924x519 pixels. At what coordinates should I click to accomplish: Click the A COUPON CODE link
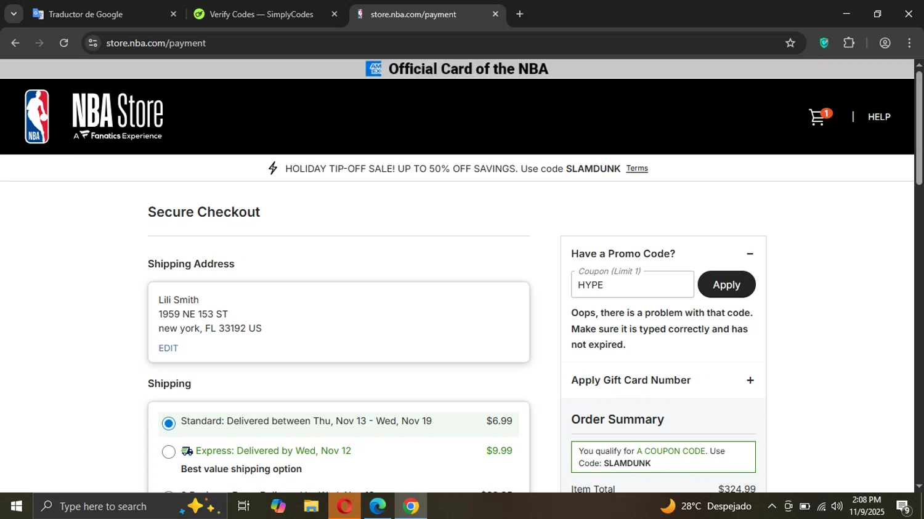pos(671,451)
